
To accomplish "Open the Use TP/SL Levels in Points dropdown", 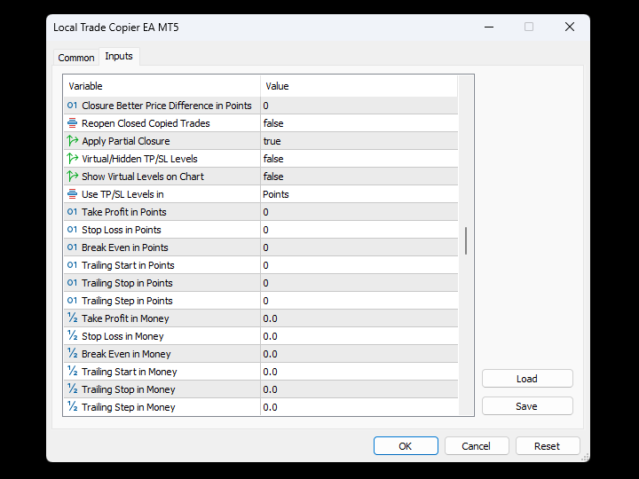I will pos(359,194).
